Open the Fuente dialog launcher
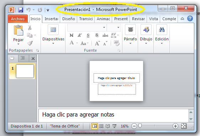Viewport: 200px width, 136px height. 119,51
